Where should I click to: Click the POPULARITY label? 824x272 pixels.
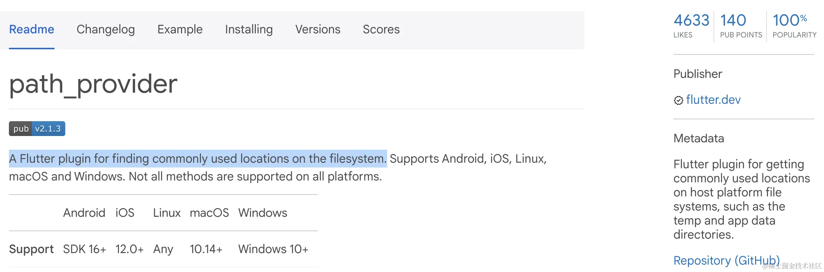pos(794,34)
